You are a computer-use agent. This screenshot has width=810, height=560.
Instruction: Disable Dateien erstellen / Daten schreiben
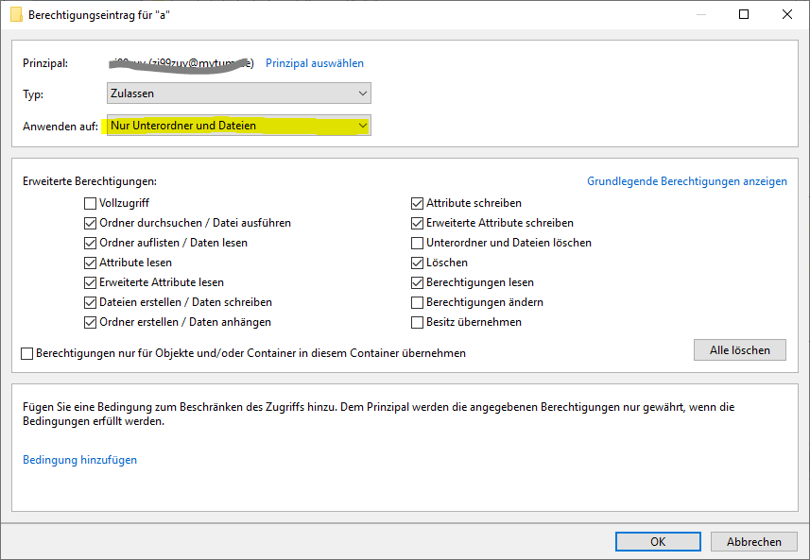(90, 302)
